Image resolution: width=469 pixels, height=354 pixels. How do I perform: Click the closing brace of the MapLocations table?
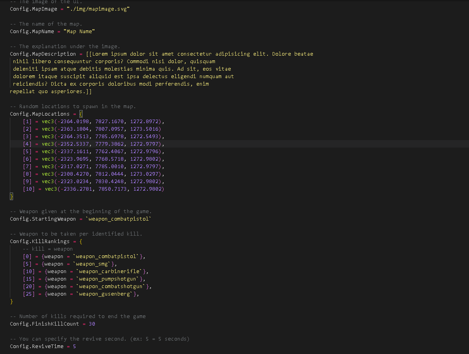tap(11, 197)
